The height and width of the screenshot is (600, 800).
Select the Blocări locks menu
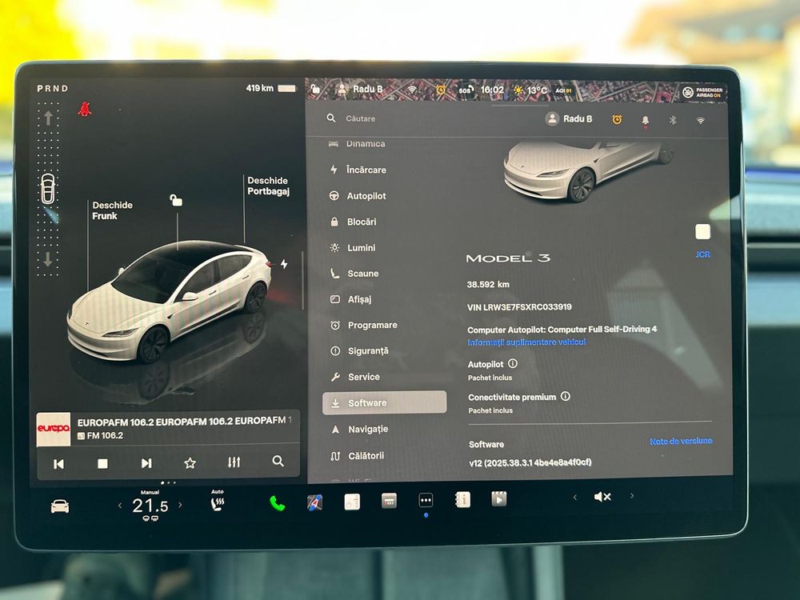point(354,222)
